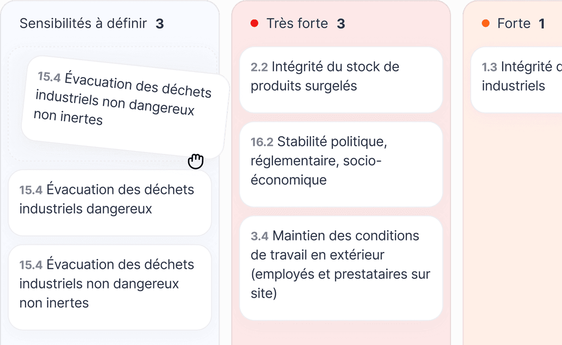This screenshot has width=562, height=345.
Task: Click the grabbing hand cursor icon
Action: coord(196,161)
